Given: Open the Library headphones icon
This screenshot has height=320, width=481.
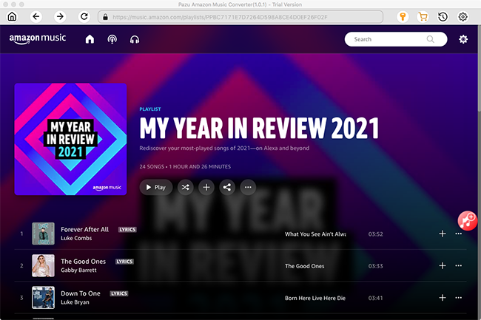Looking at the screenshot, I should [x=135, y=39].
